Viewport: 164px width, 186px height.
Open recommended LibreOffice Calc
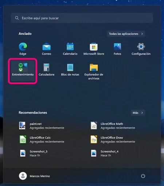coord(42,140)
